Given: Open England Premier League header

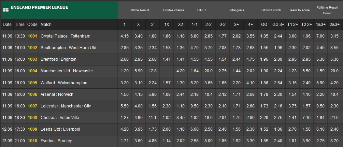Looking at the screenshot, I should coord(39,8).
